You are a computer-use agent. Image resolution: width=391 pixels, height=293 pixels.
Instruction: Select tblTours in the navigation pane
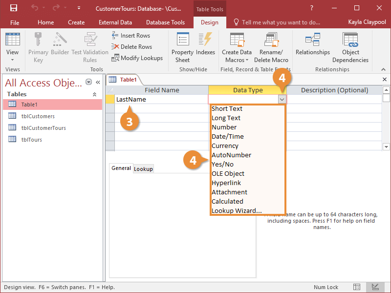click(53, 140)
